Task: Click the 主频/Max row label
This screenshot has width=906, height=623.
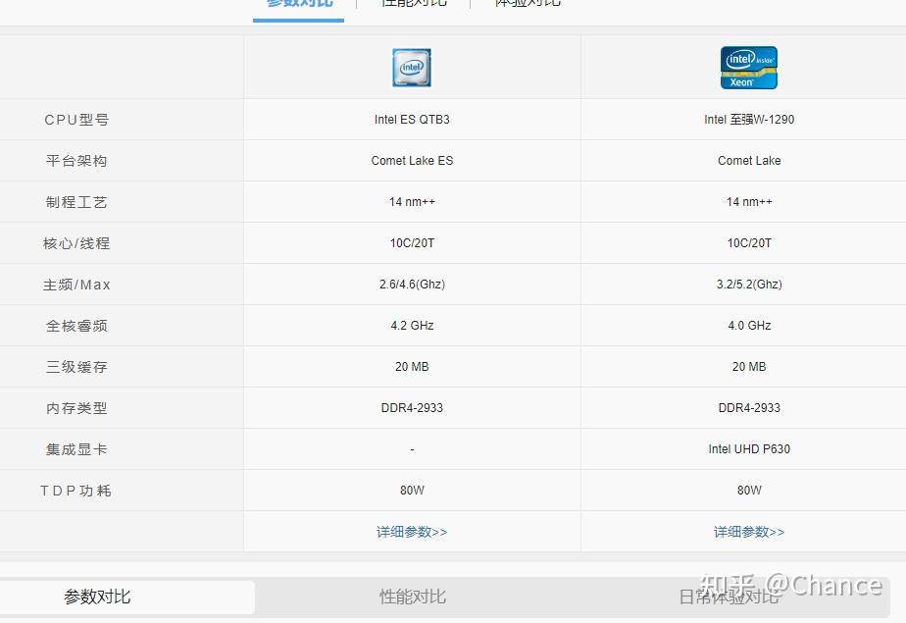Action: 76,285
